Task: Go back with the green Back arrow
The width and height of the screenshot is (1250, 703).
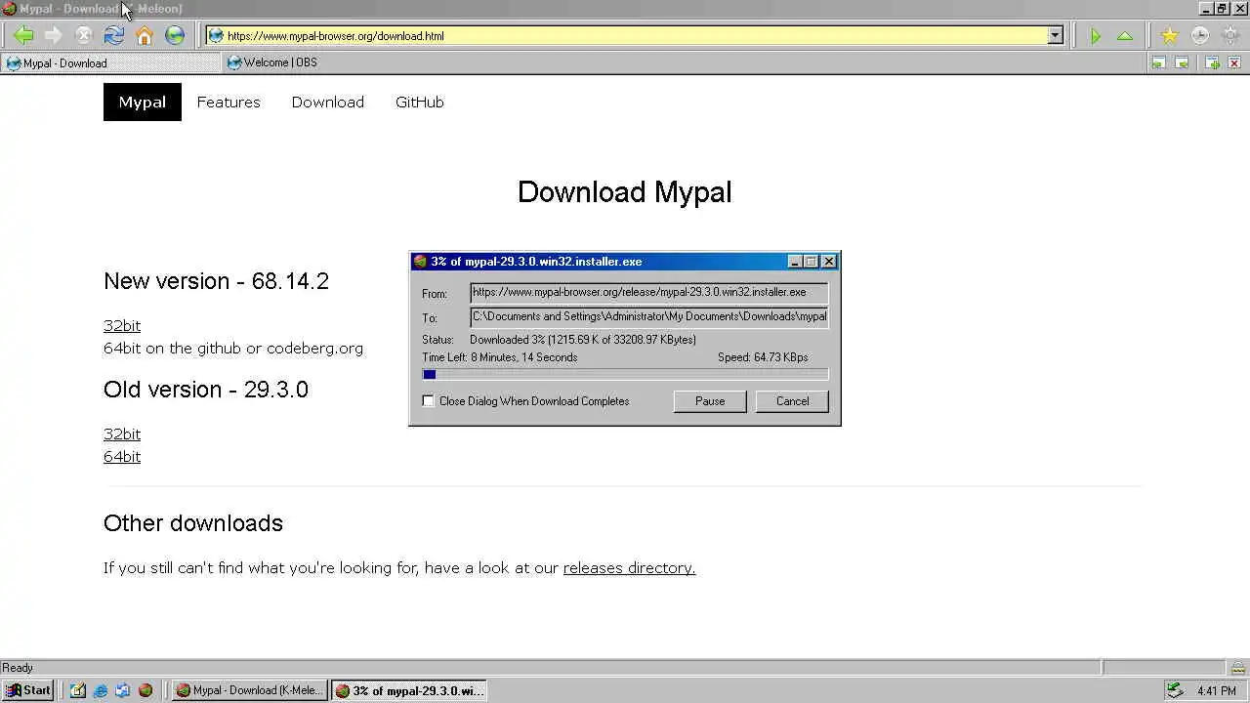Action: pyautogui.click(x=23, y=36)
